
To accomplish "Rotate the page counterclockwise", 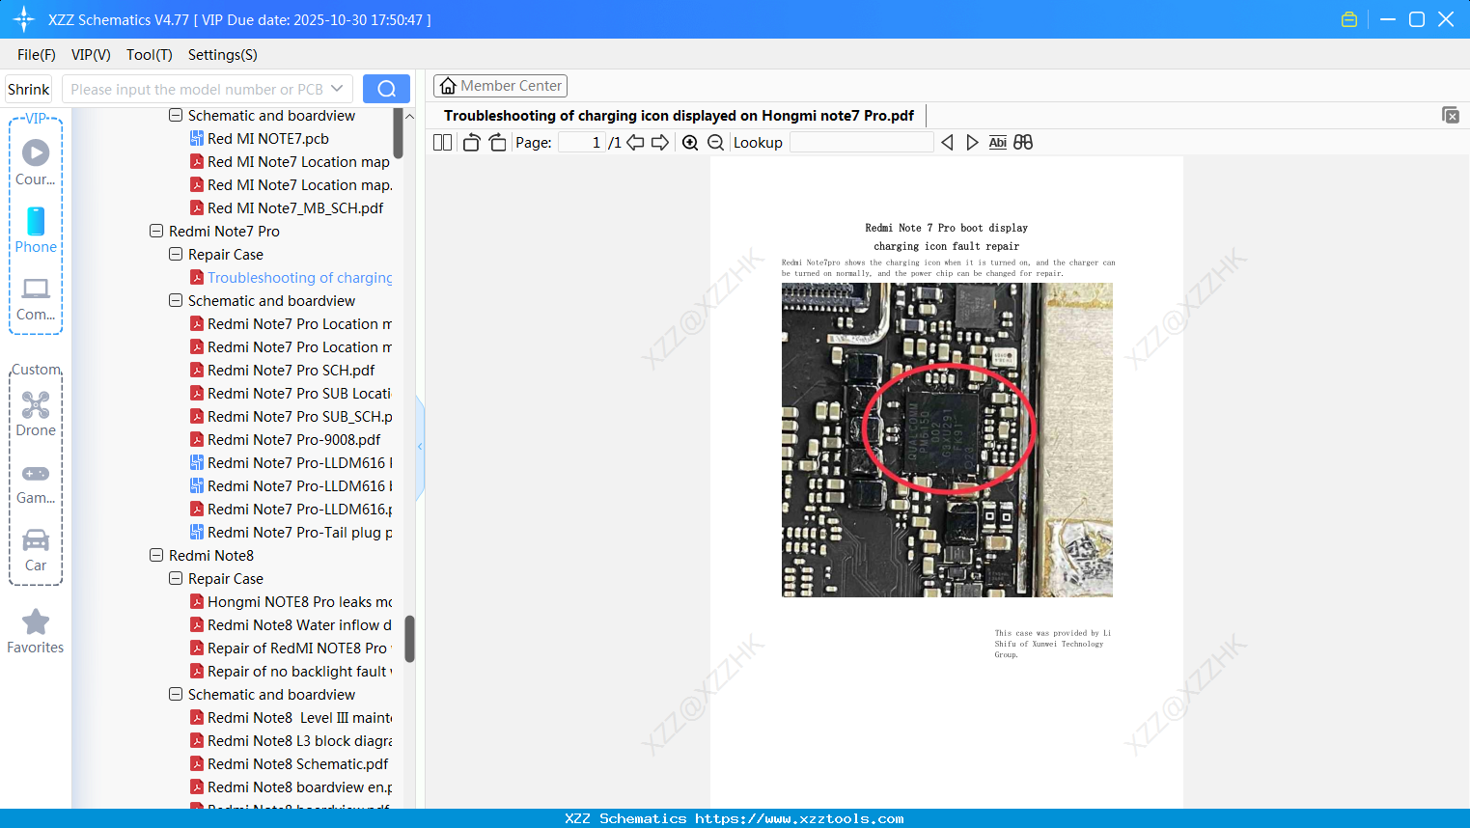I will click(471, 143).
